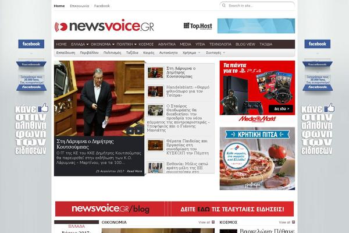The image size is (349, 233).
Task: Open the BLOG VIEW menu item
Action: [x=245, y=44]
